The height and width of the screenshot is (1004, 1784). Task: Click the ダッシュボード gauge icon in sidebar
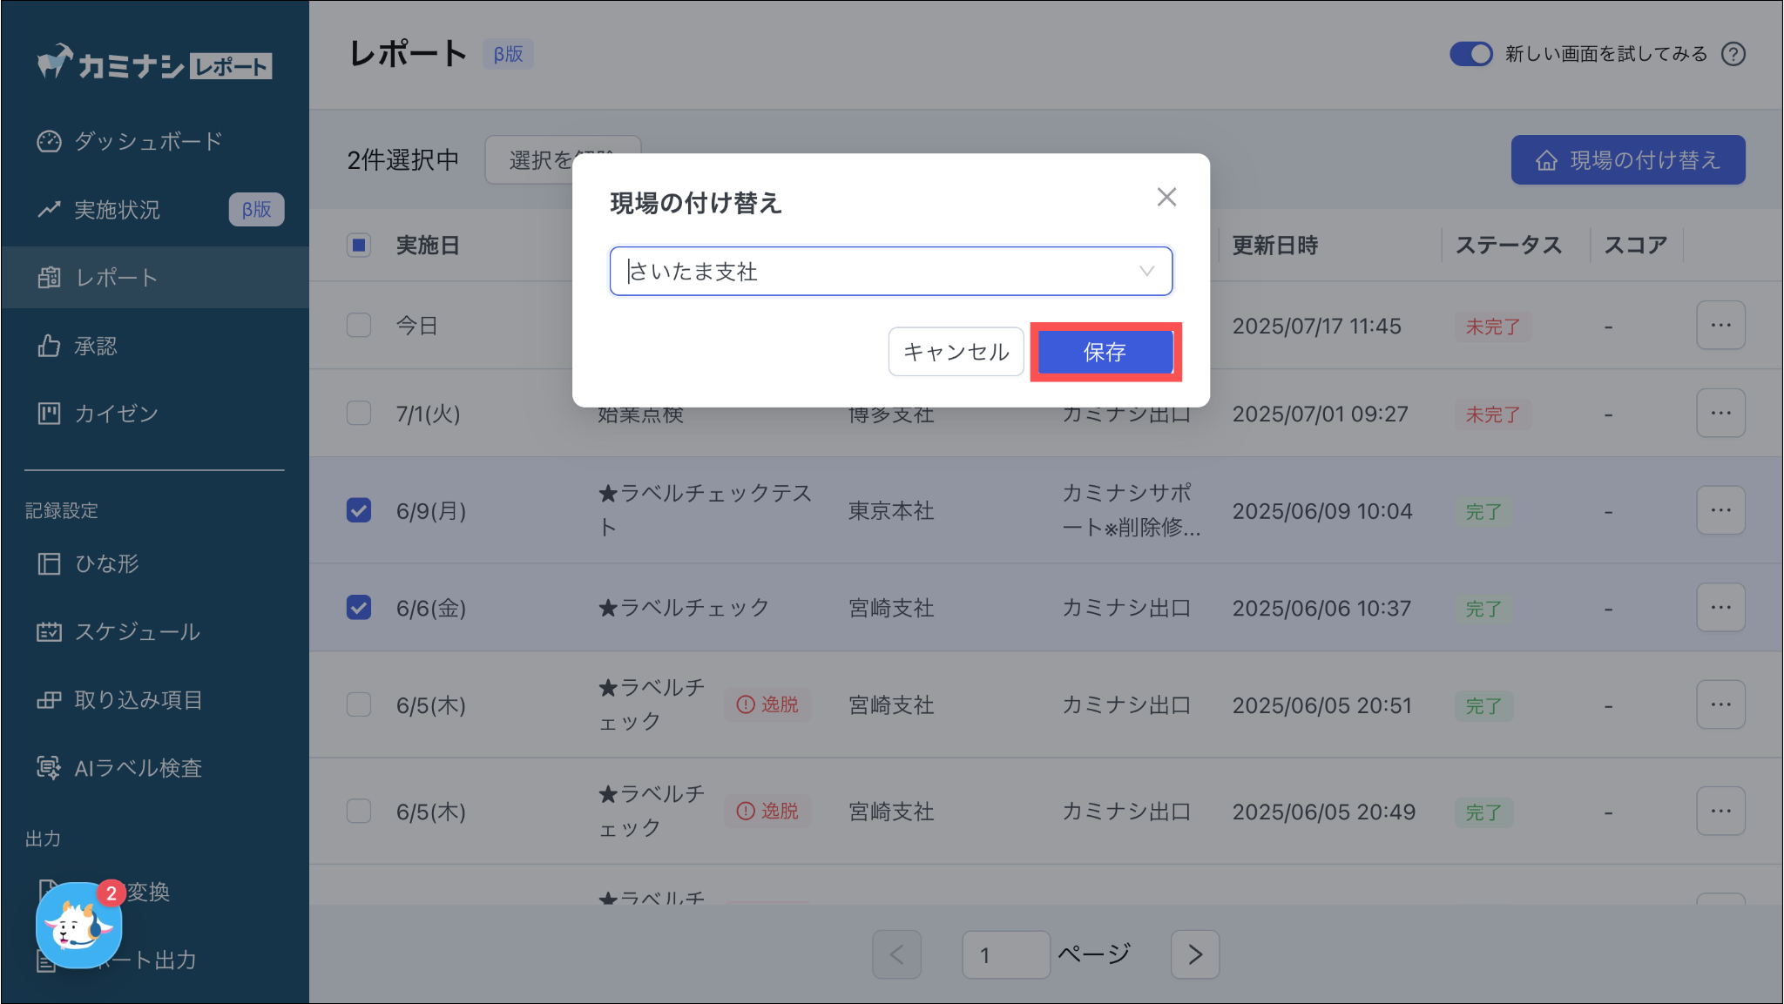coord(49,141)
